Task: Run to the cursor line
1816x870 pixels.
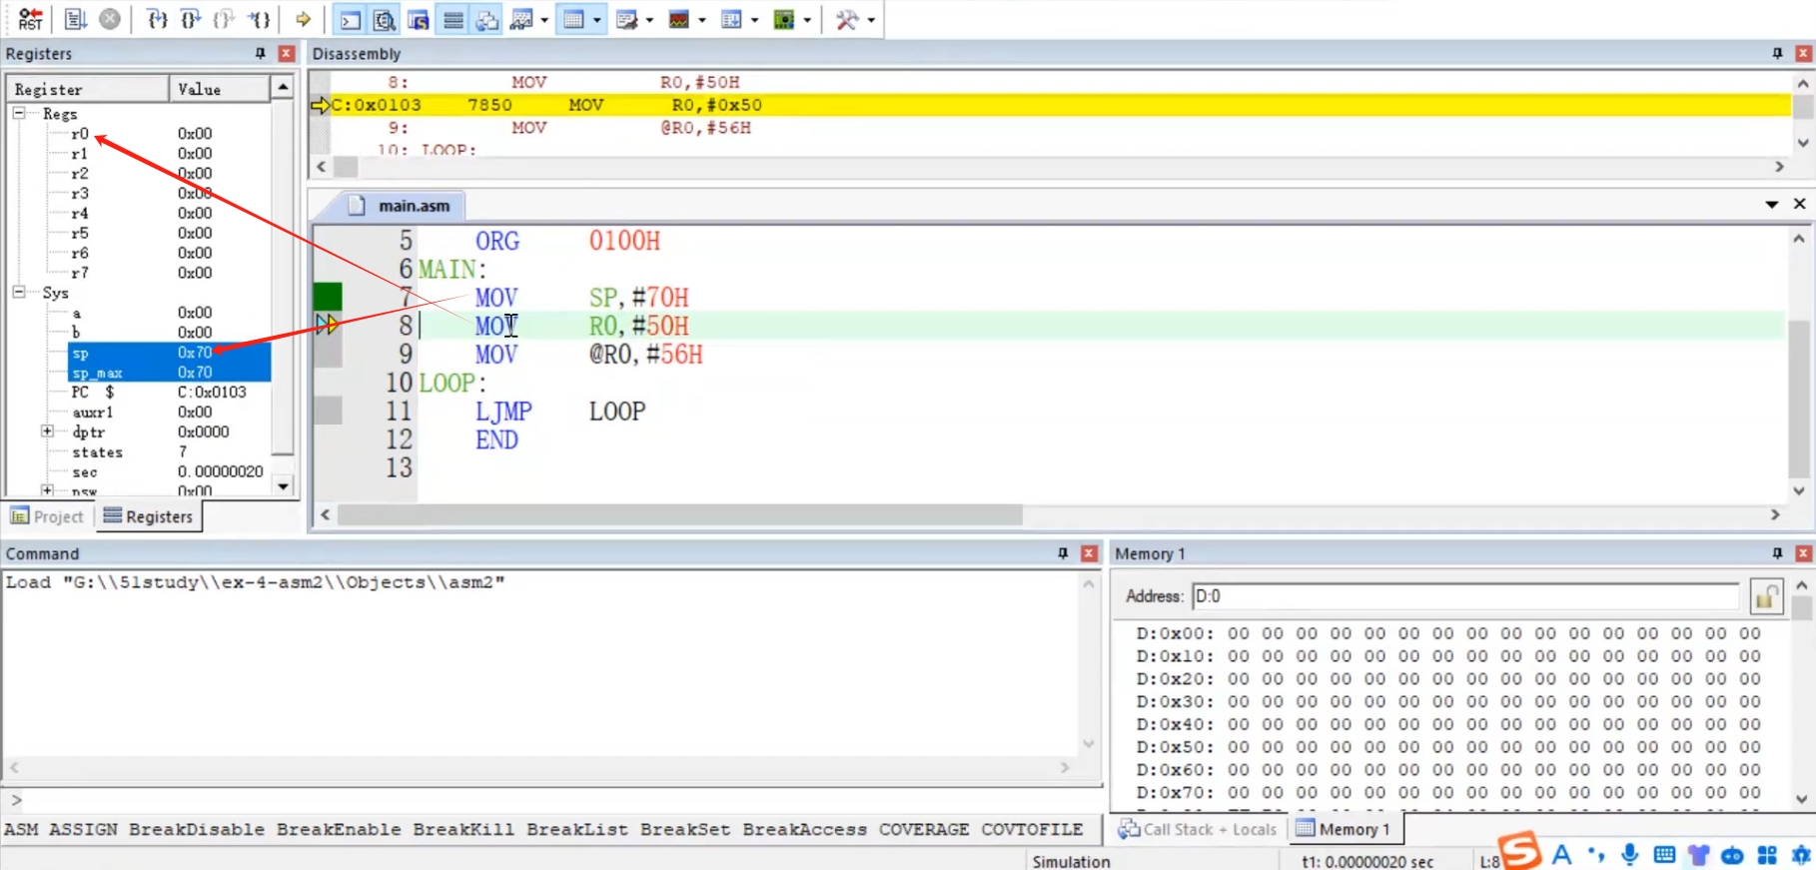Action: click(259, 19)
